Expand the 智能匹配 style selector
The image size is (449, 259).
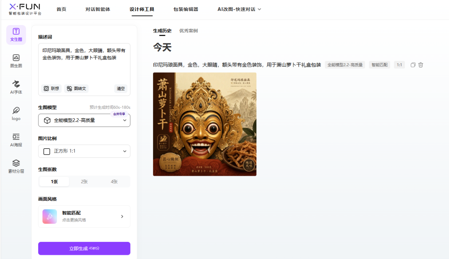(x=84, y=217)
